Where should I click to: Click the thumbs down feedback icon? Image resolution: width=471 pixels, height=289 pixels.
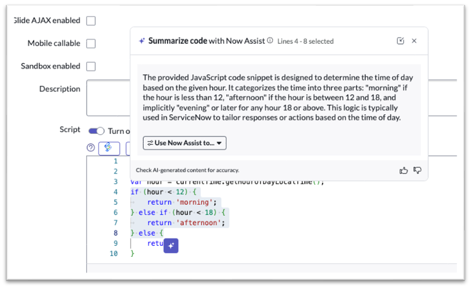click(x=417, y=170)
